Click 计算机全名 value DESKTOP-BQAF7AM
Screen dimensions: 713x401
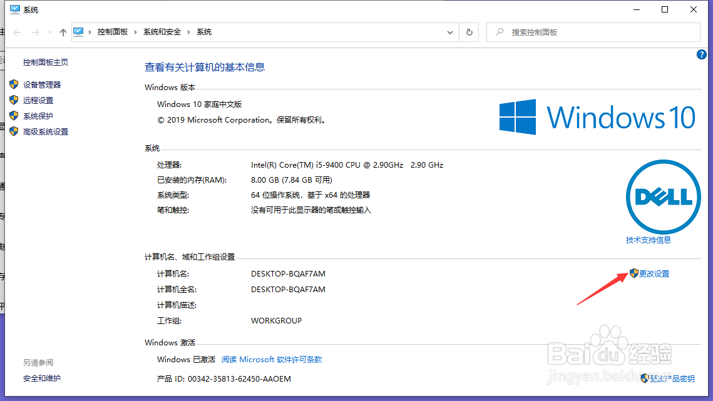click(289, 290)
